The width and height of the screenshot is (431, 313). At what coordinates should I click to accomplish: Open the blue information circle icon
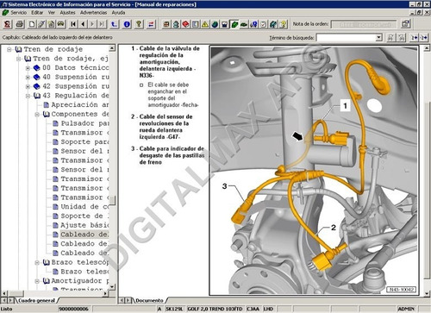click(127, 24)
